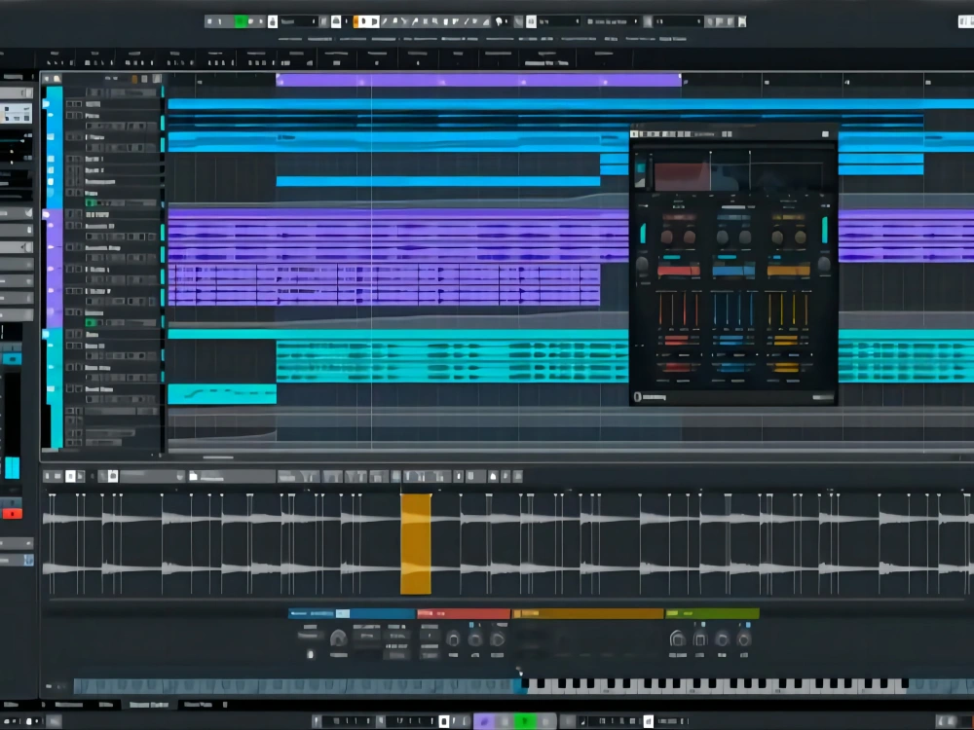974x730 pixels.
Task: Switch to the active third lower zone tab
Action: click(x=148, y=705)
